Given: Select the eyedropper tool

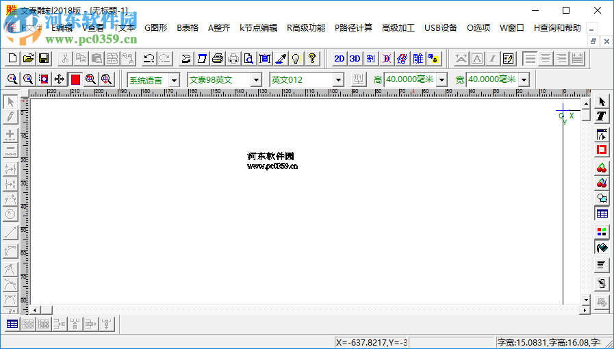Looking at the screenshot, I should (x=281, y=59).
